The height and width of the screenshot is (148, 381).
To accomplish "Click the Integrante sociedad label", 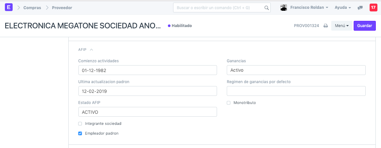I will point(103,124).
